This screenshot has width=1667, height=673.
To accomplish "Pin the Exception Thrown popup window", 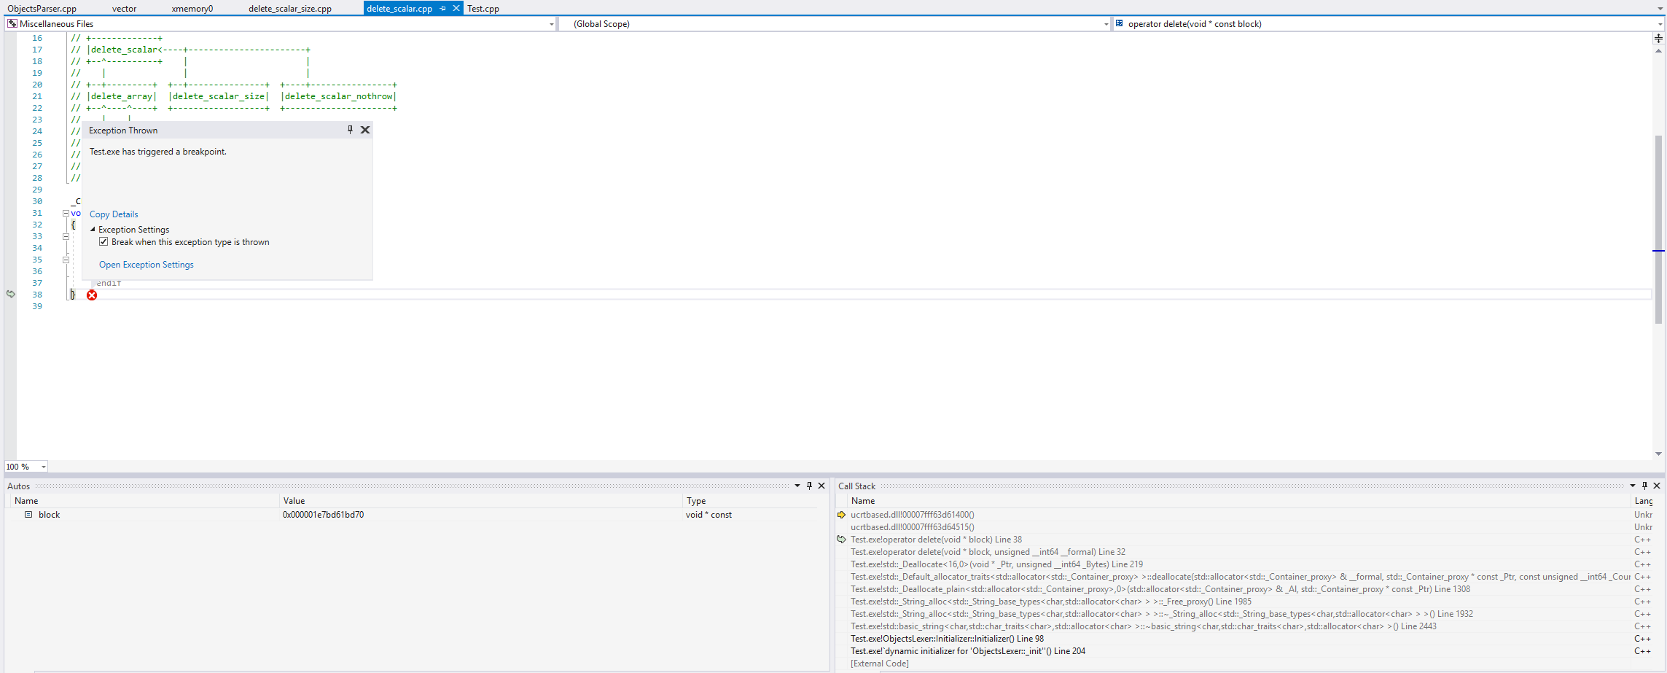I will point(350,129).
